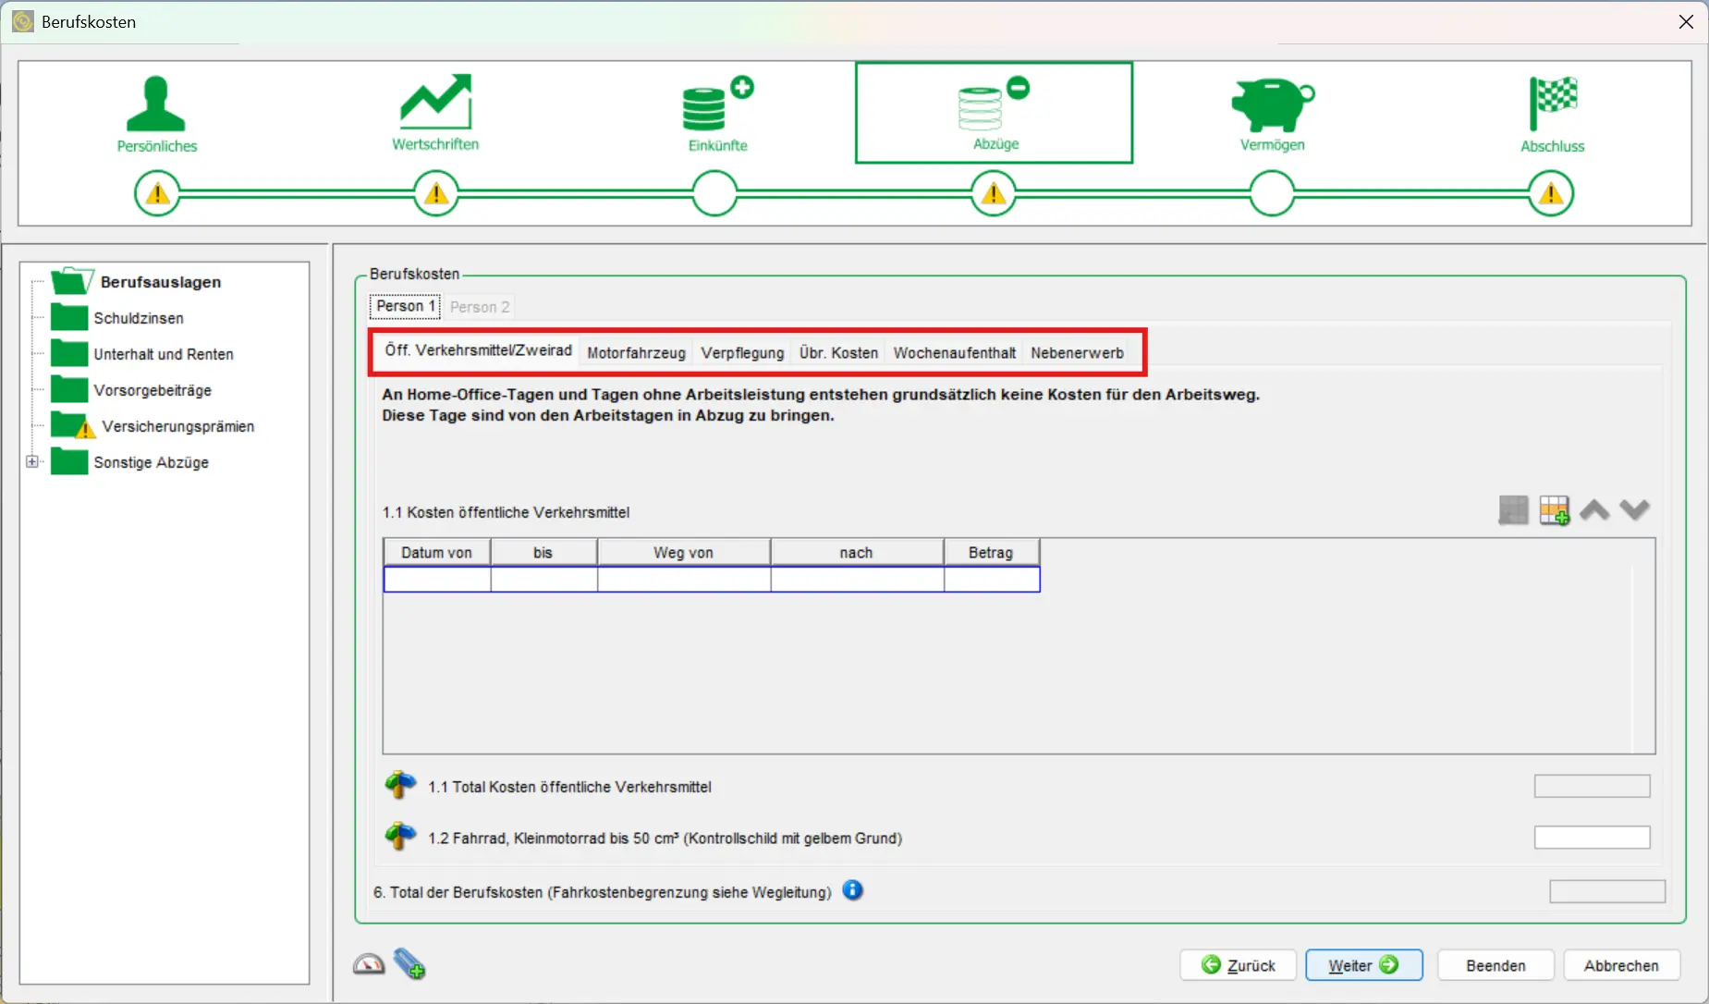Open the Persönliches section icon
This screenshot has width=1709, height=1004.
(156, 104)
